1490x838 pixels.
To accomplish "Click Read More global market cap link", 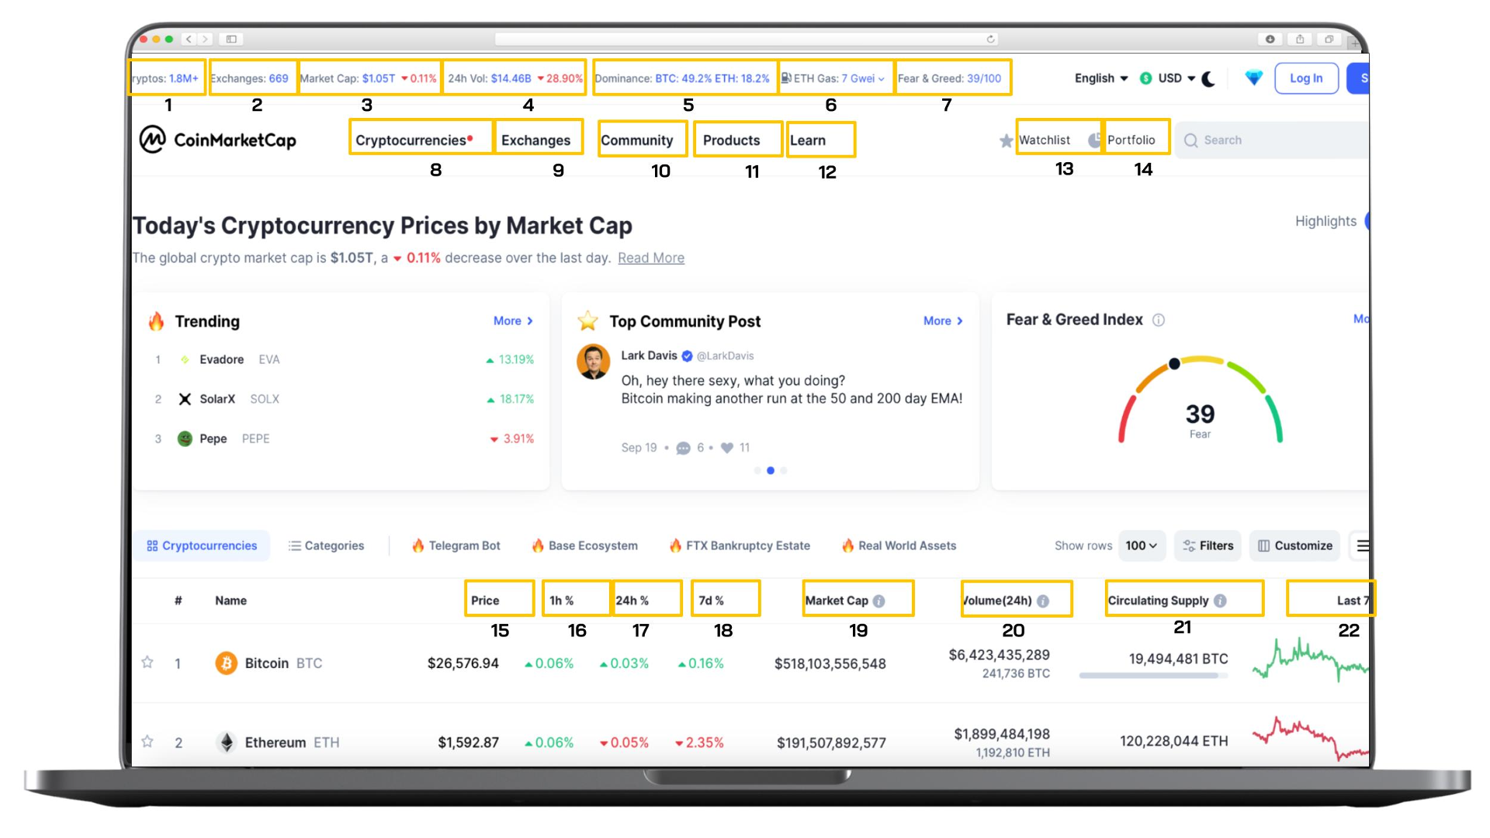I will click(652, 258).
